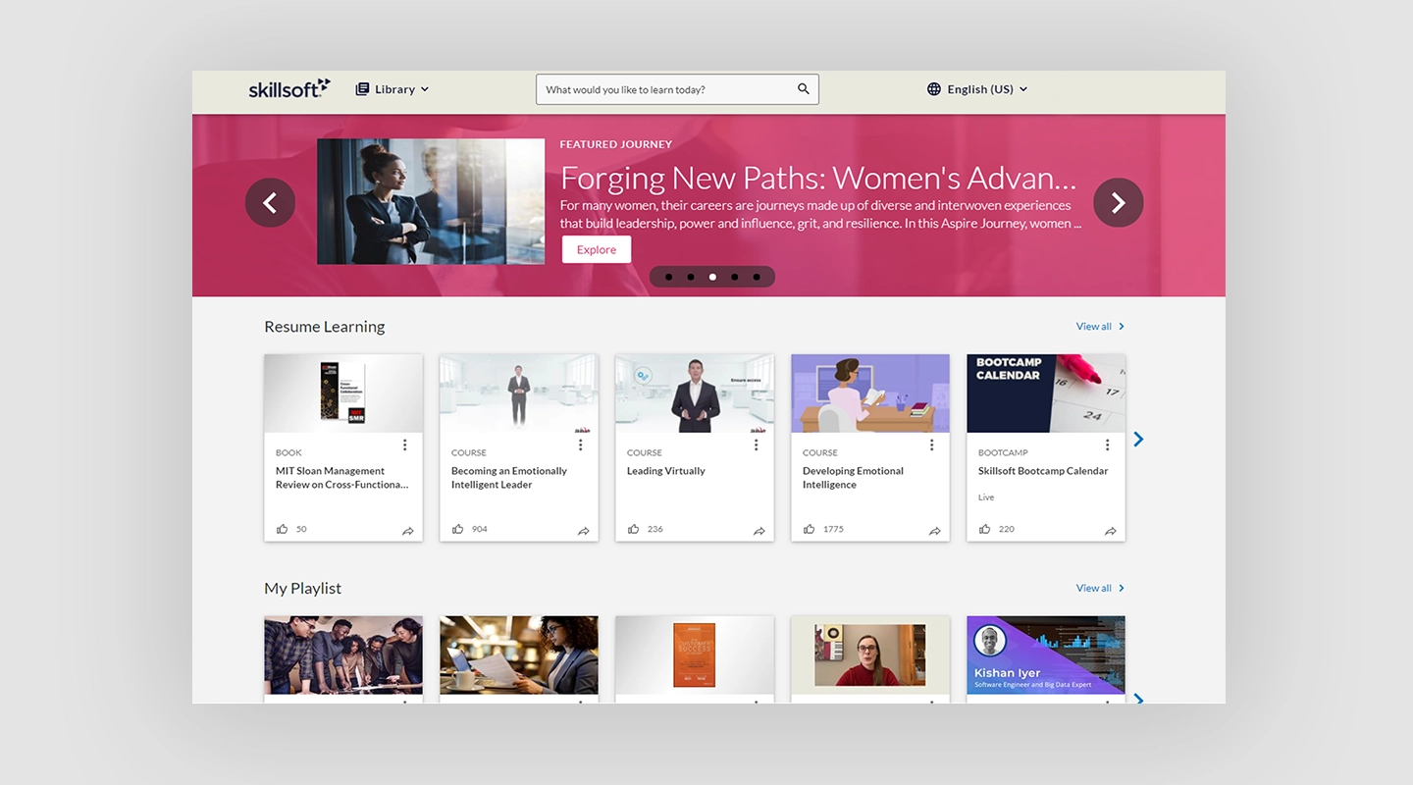The width and height of the screenshot is (1413, 785).
Task: Click the Library books icon
Action: click(362, 89)
